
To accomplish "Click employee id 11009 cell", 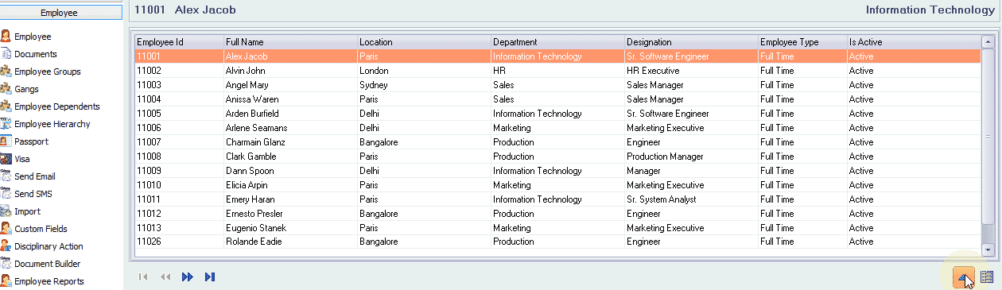I will click(x=179, y=171).
